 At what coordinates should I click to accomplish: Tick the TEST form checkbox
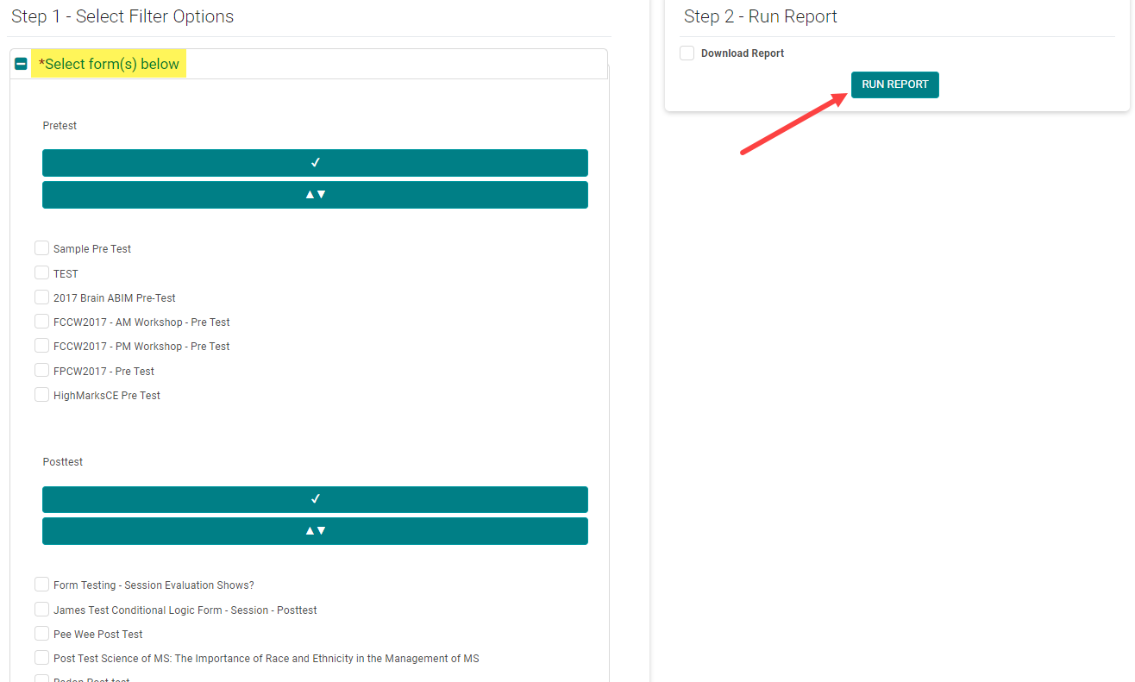click(x=42, y=273)
